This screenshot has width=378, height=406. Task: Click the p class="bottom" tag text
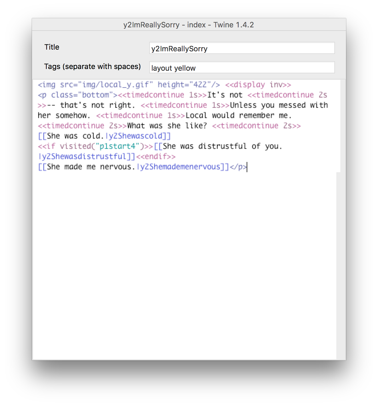pos(78,95)
